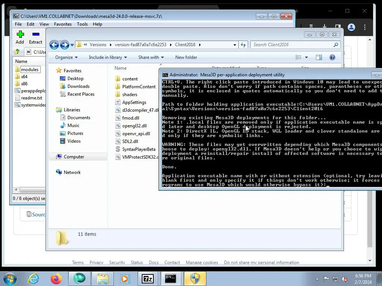Go back with Explorer Back arrow button
The height and width of the screenshot is (286, 382).
click(54, 45)
